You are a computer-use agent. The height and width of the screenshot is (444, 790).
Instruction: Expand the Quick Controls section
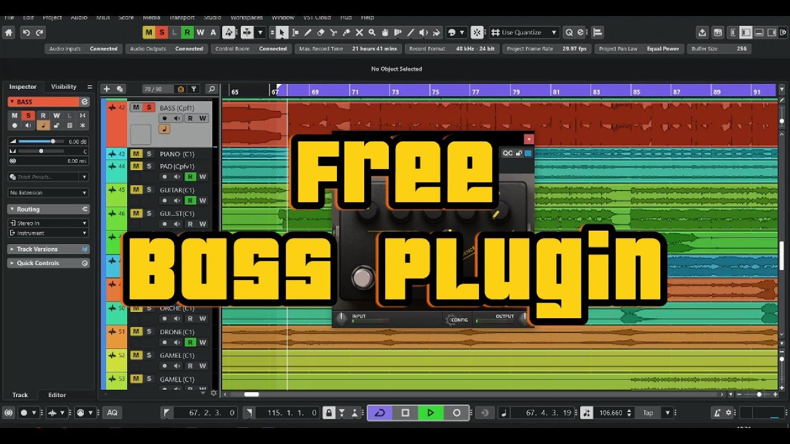[48, 263]
